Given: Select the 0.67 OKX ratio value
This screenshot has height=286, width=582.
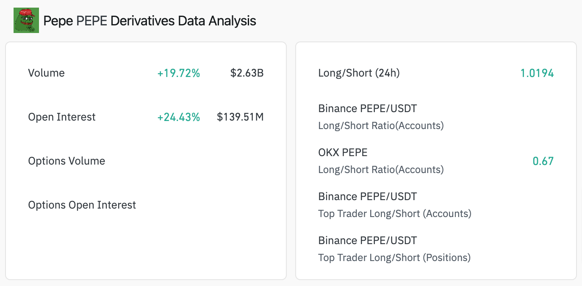Looking at the screenshot, I should point(543,161).
